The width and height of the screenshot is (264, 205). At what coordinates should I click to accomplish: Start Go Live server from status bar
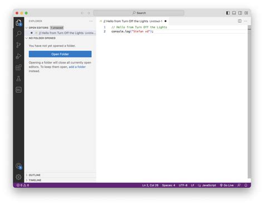point(227,185)
